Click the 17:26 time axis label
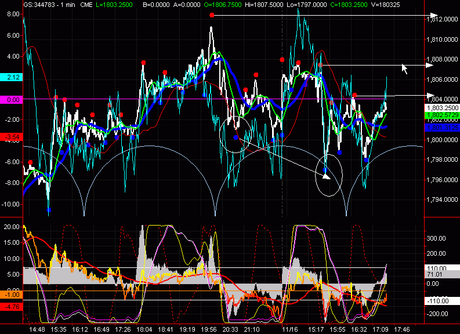 click(123, 329)
